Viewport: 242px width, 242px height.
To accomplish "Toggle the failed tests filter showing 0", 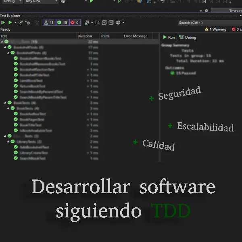I will [x=75, y=23].
